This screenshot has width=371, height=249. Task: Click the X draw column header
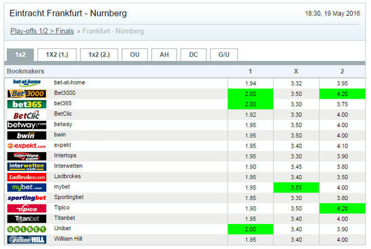pos(296,71)
